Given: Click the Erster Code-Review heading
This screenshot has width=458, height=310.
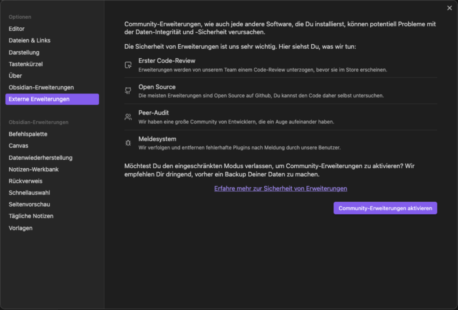Looking at the screenshot, I should [167, 61].
